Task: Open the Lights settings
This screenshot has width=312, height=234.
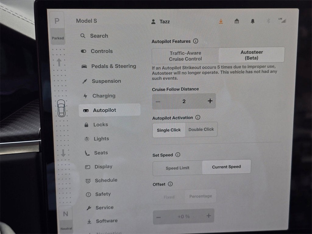Action: [101, 139]
